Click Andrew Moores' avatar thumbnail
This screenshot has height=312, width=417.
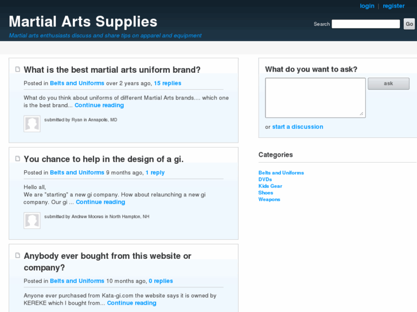[x=32, y=220]
